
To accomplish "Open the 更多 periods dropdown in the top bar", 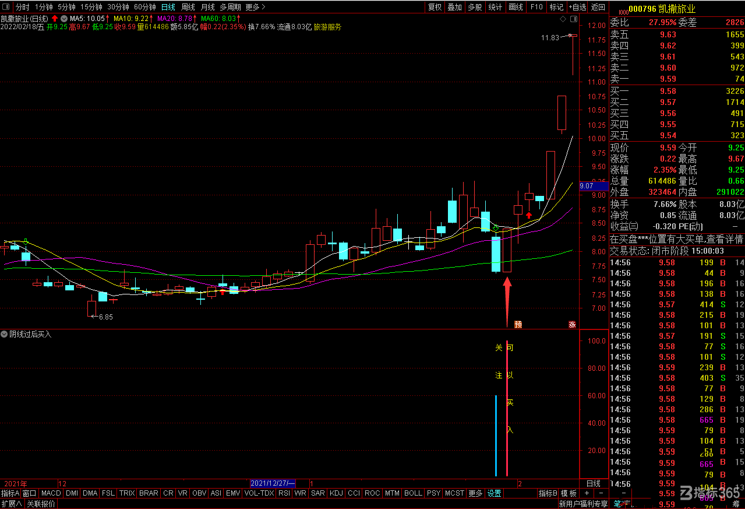I will coord(255,7).
